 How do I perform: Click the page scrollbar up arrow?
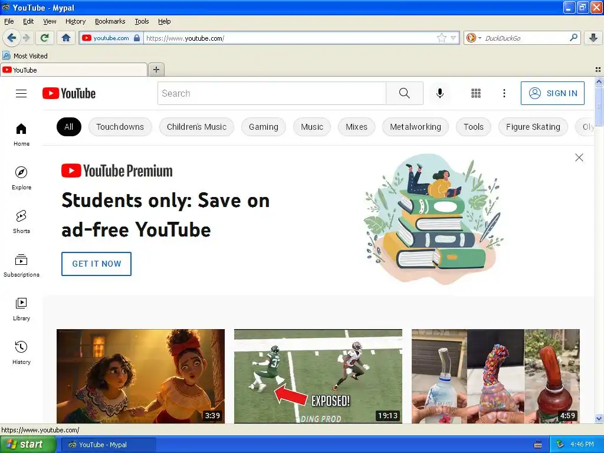[x=599, y=81]
